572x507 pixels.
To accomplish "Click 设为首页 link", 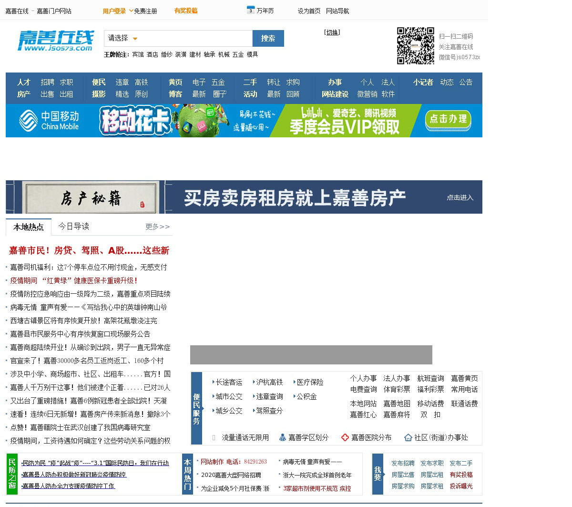I will click(309, 11).
